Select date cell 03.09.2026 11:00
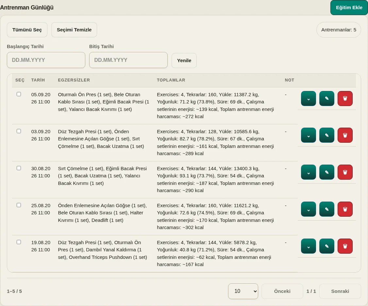368x306 pixels. [41, 135]
